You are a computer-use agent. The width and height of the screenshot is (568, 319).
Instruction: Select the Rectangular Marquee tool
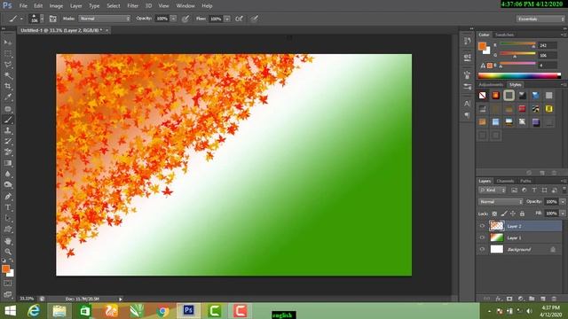click(x=8, y=54)
